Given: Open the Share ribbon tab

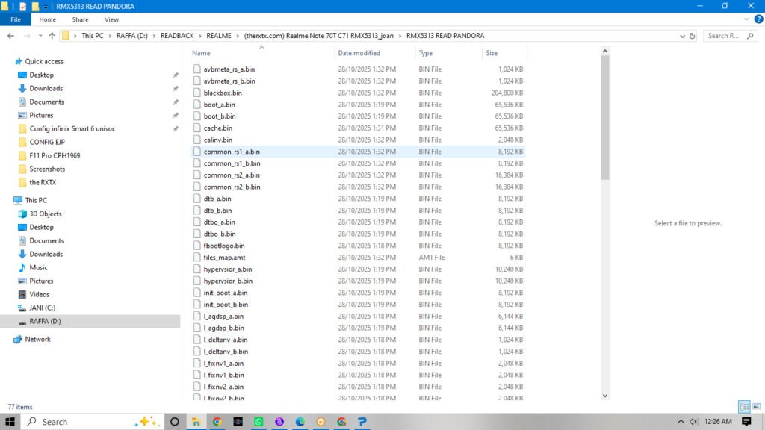Looking at the screenshot, I should coord(80,19).
